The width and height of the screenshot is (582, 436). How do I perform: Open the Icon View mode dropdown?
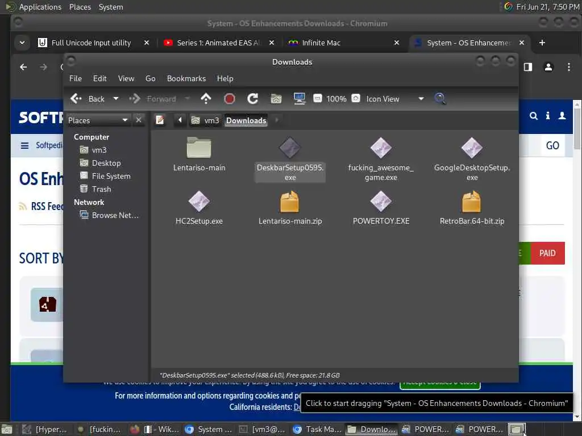tap(394, 99)
